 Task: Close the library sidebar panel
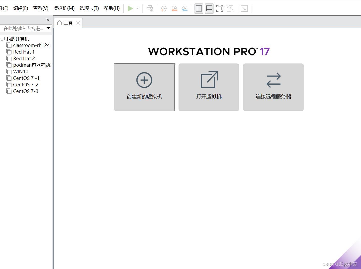[x=48, y=20]
